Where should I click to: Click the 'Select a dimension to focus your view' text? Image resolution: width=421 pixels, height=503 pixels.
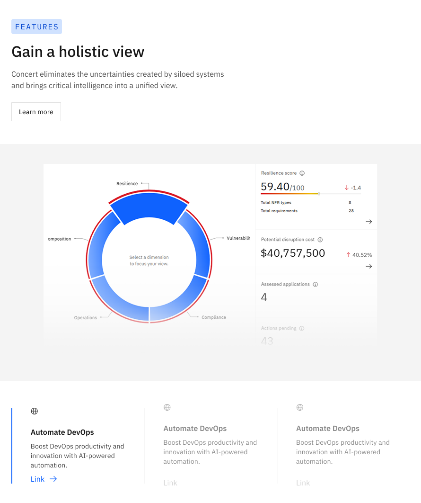coord(149,260)
